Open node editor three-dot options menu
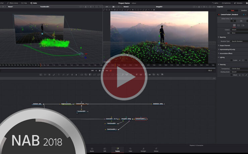This screenshot has width=248, height=154. (x=214, y=78)
